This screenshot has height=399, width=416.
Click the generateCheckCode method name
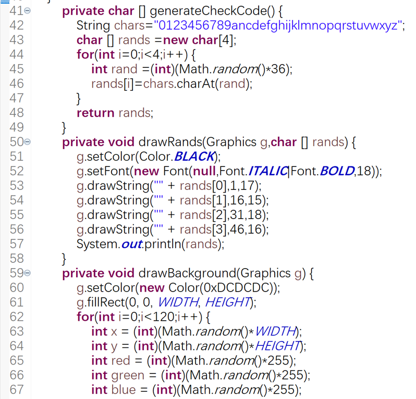click(209, 11)
